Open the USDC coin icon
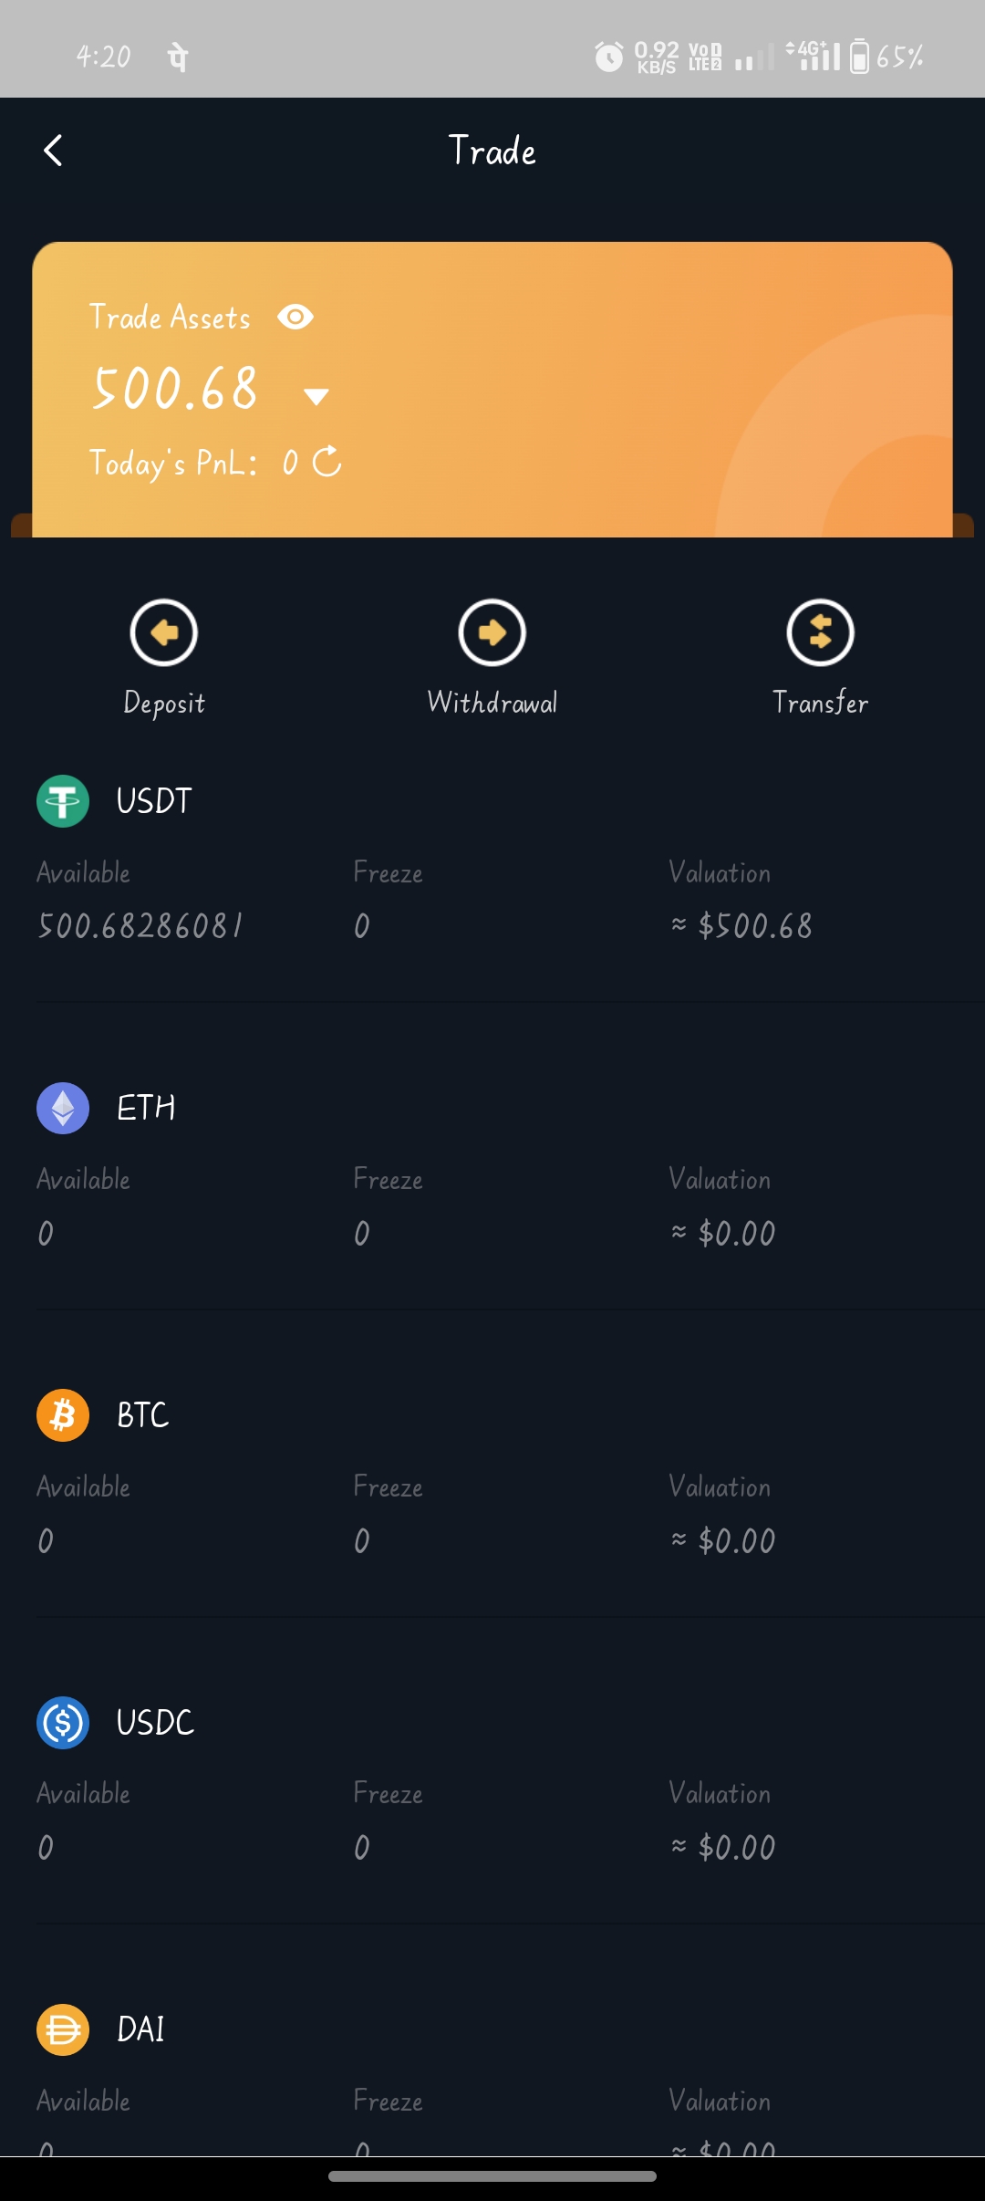Viewport: 985px width, 2201px height. 63,1723
